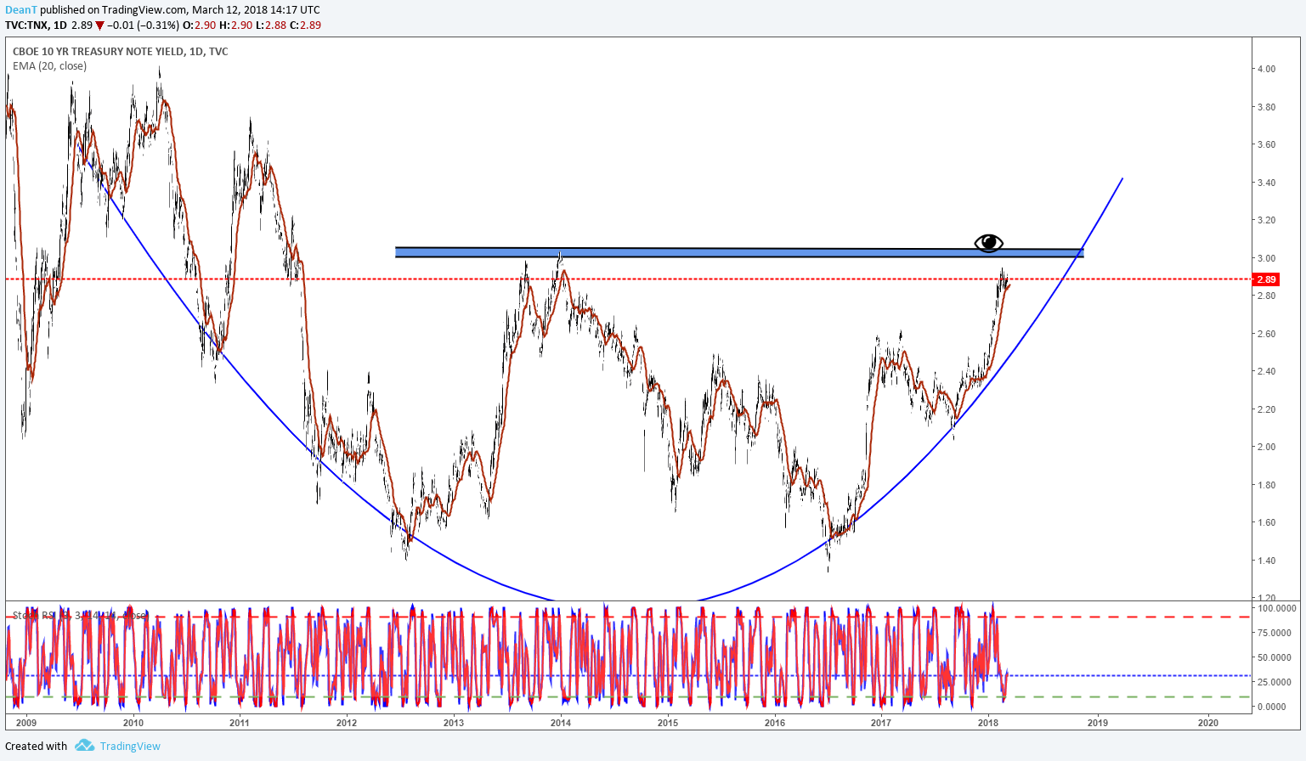Click the TradingView cloud logo icon
This screenshot has height=761, width=1306.
click(x=84, y=746)
